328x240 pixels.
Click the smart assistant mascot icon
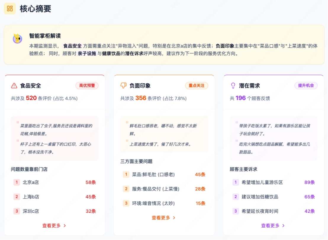coord(17,39)
